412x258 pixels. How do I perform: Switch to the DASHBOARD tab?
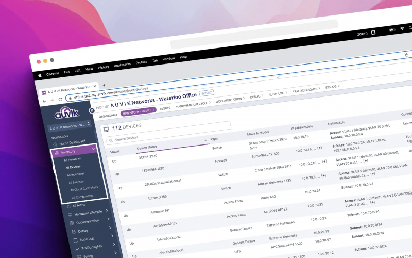108,116
